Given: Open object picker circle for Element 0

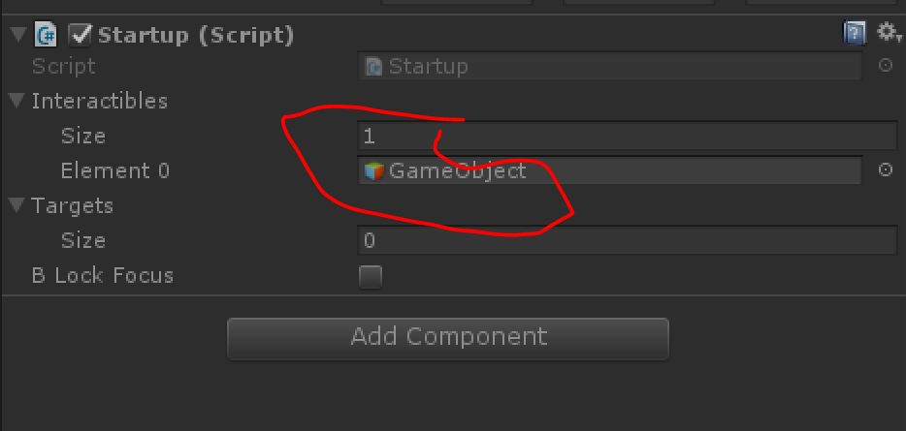Looking at the screenshot, I should coord(886,169).
